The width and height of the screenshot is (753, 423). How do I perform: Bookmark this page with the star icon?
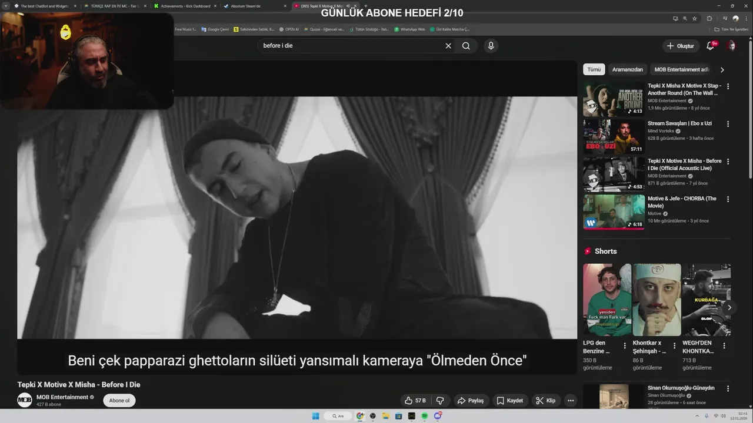[695, 18]
